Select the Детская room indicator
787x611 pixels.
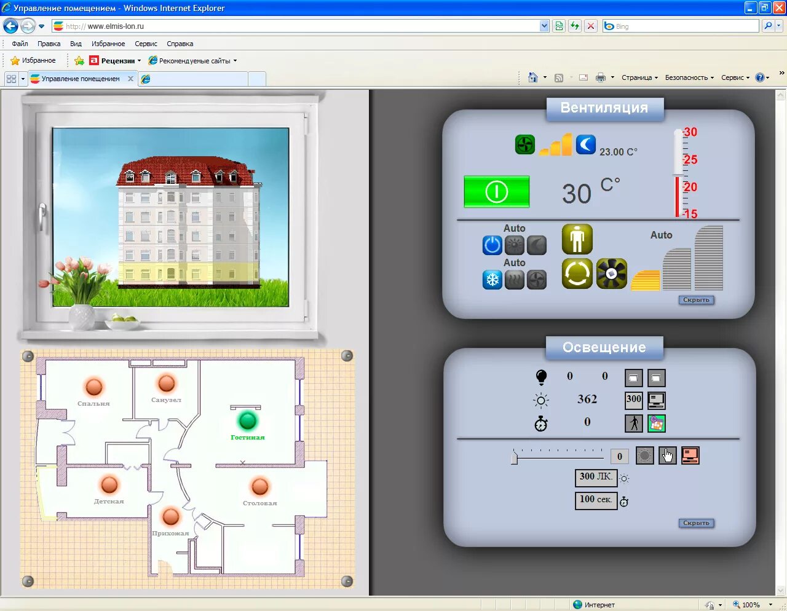point(109,485)
